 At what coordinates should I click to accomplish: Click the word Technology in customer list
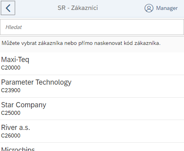(54, 82)
